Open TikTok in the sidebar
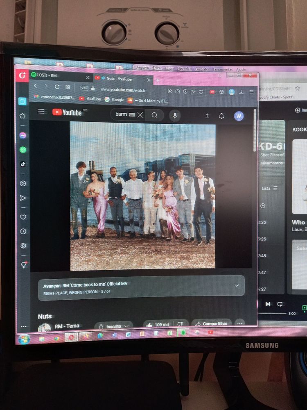 (23, 164)
